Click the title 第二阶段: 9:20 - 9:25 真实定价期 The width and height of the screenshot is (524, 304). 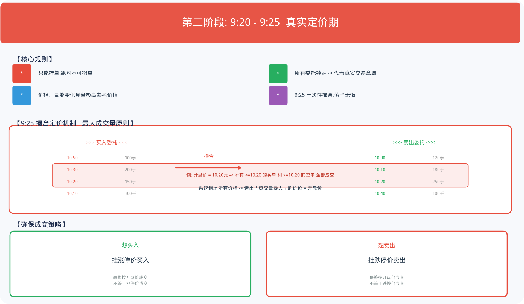pos(261,22)
